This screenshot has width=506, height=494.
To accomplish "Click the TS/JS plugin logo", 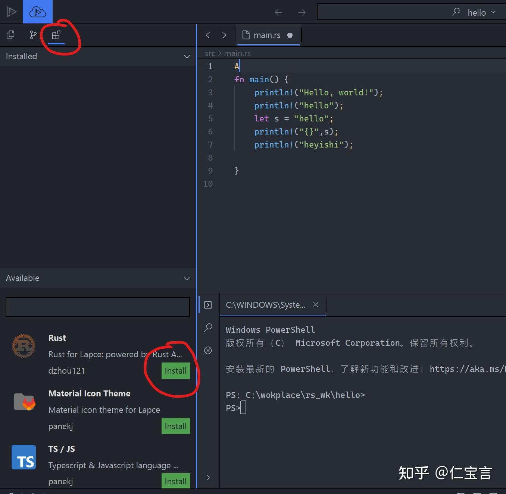I will [x=24, y=457].
